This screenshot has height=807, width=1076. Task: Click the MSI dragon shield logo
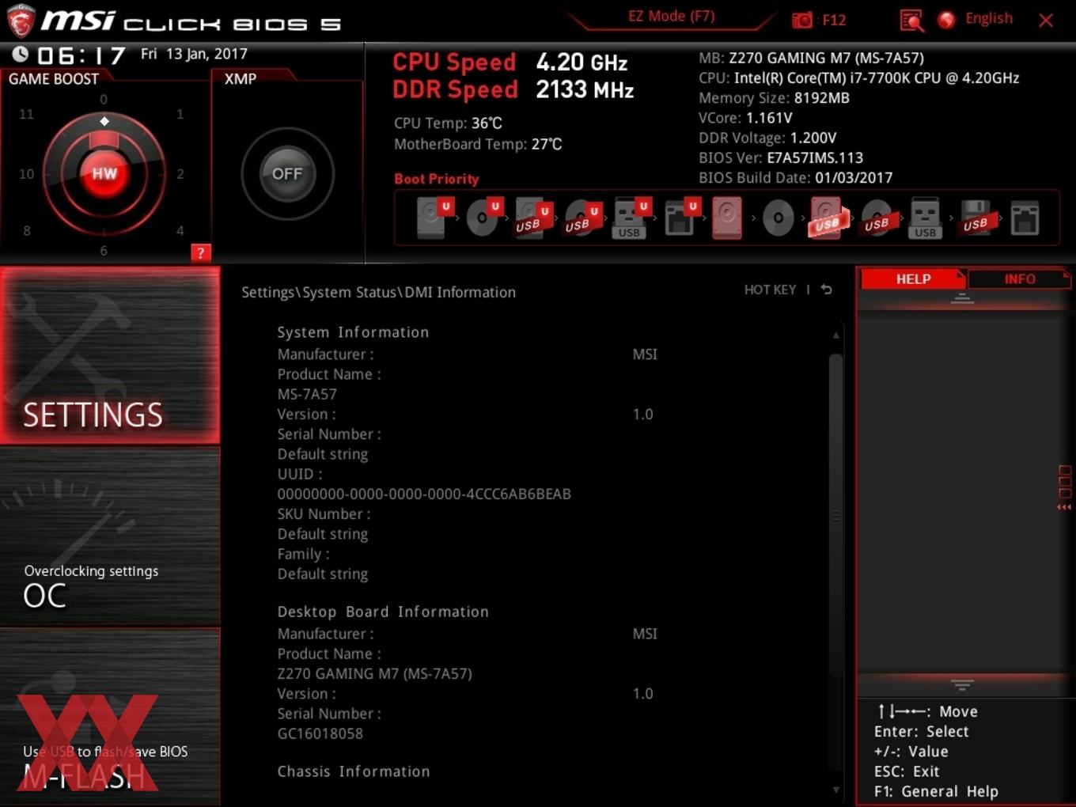click(21, 21)
